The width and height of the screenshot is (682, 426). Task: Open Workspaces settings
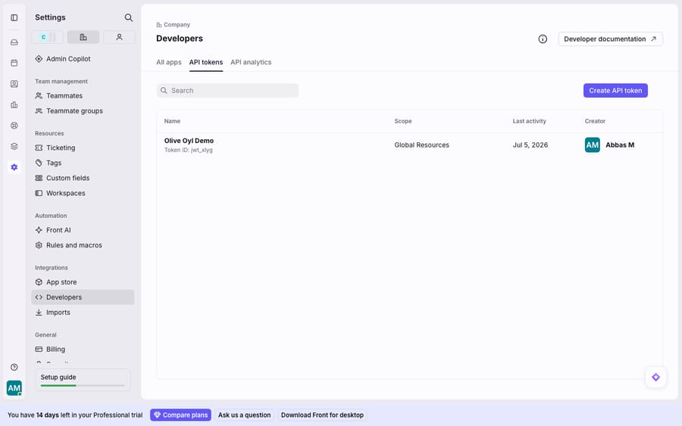point(83,193)
